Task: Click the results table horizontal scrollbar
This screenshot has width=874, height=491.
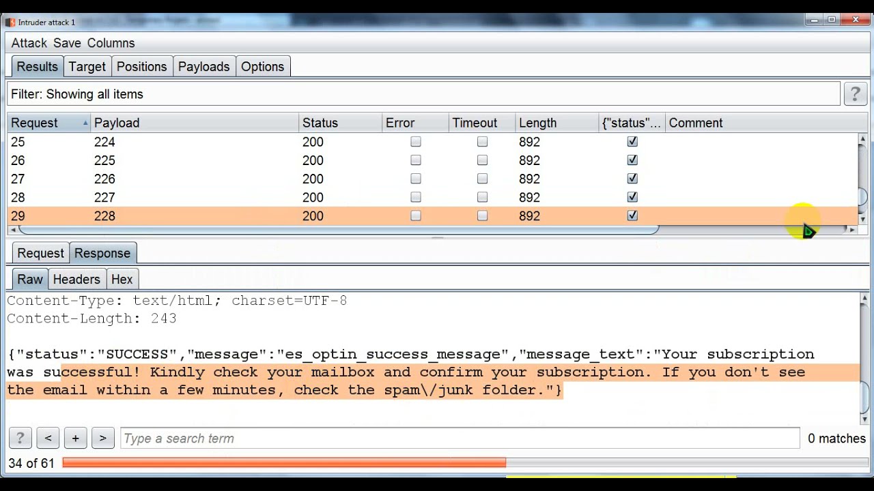Action: [x=432, y=230]
